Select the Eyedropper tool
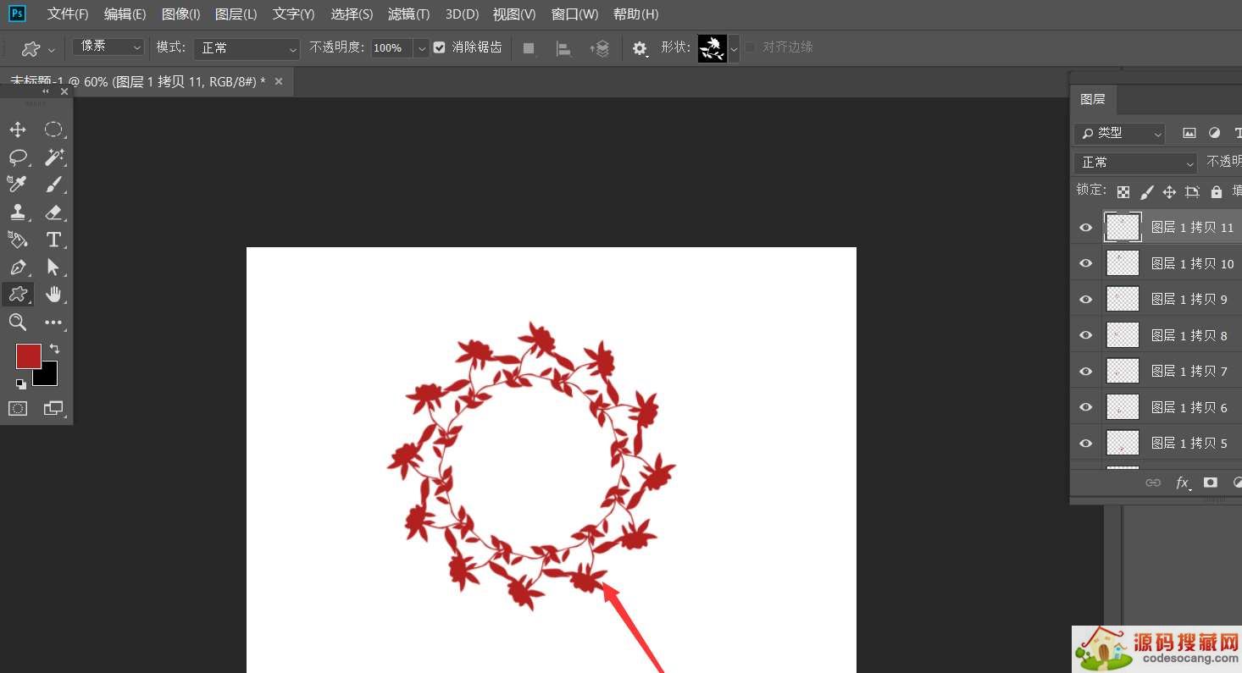1242x673 pixels. pos(18,185)
